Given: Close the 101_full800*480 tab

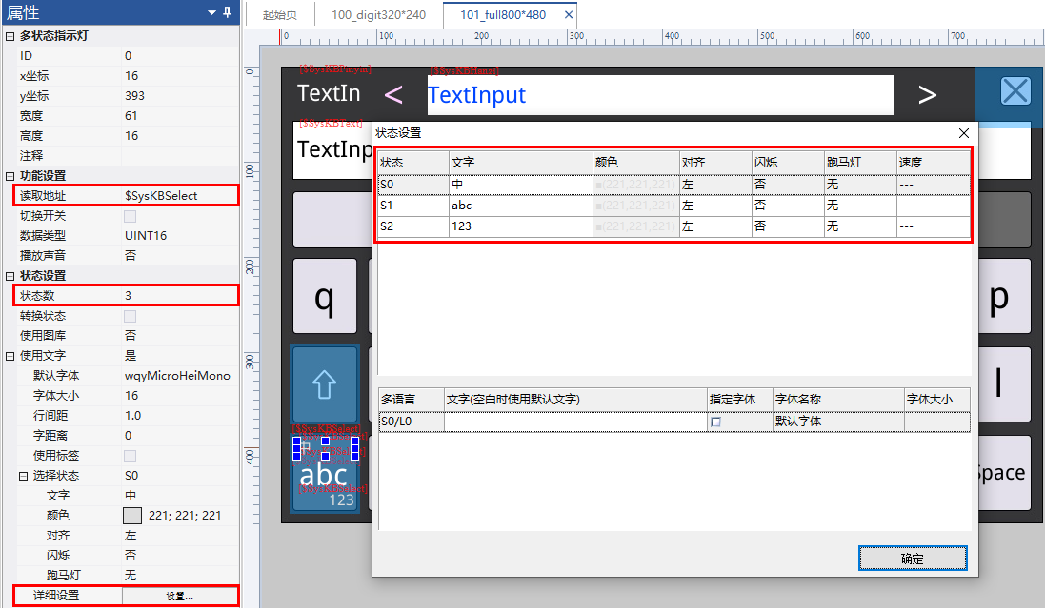Looking at the screenshot, I should click(x=569, y=14).
